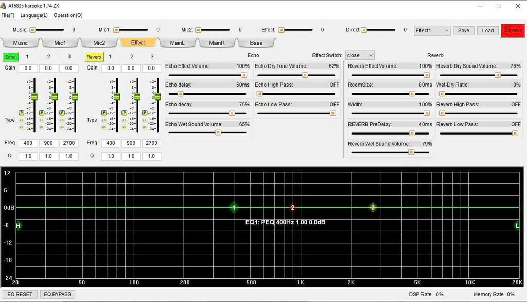Open the Effect1 preset dropdown
527x302 pixels.
(432, 30)
